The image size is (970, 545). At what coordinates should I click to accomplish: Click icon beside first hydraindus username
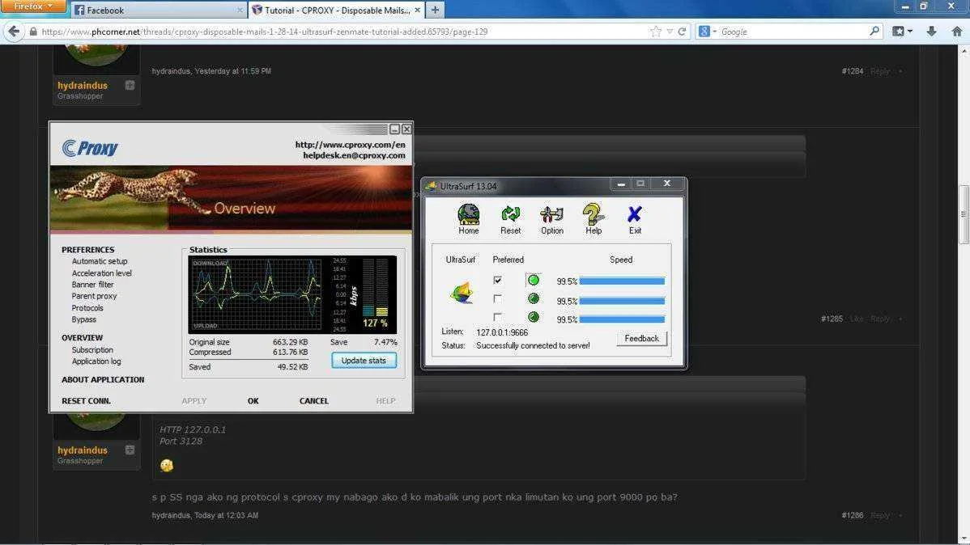pyautogui.click(x=130, y=85)
